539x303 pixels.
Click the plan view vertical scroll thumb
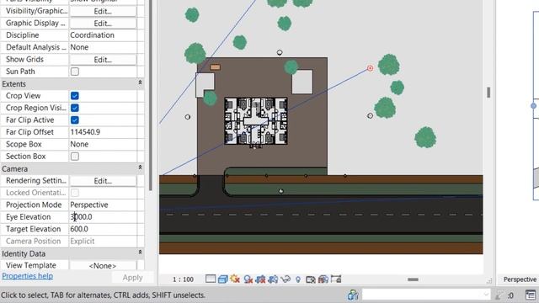488,93
